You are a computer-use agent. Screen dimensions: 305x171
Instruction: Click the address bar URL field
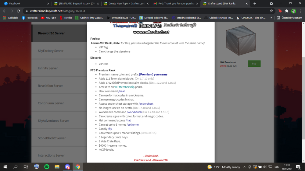click(x=146, y=11)
